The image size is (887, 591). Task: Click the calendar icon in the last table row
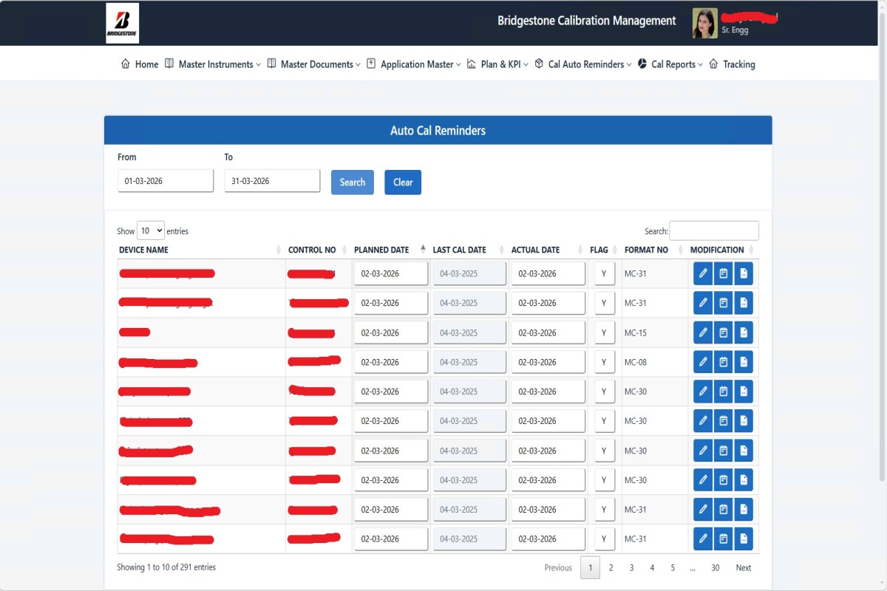pyautogui.click(x=724, y=539)
